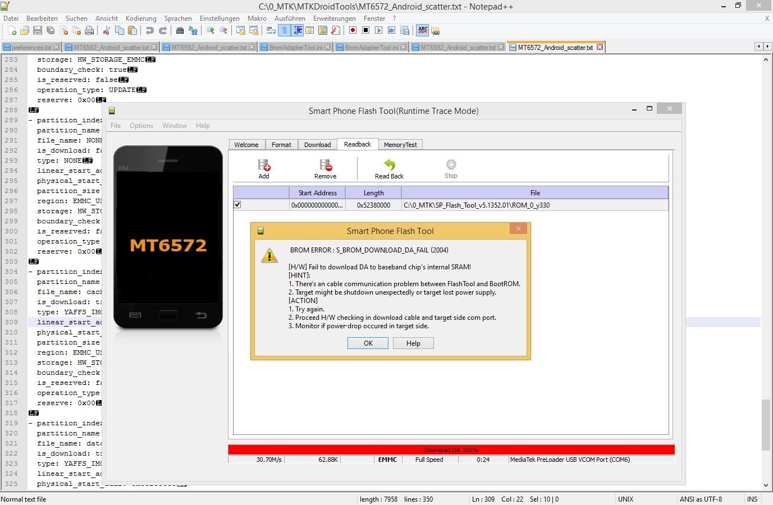Click the Print icon in toolbar
Image resolution: width=773 pixels, height=505 pixels.
[89, 30]
